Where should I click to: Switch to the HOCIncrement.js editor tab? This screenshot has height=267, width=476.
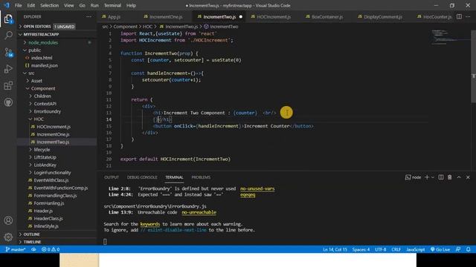274,16
